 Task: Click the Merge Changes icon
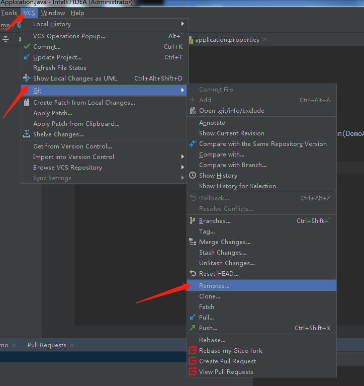[x=193, y=242]
